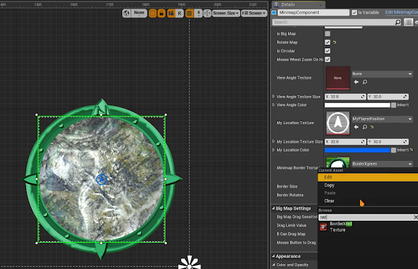The height and width of the screenshot is (269, 418).
Task: Click the MyPlayerPosition texture thumbnail
Action: click(x=338, y=123)
